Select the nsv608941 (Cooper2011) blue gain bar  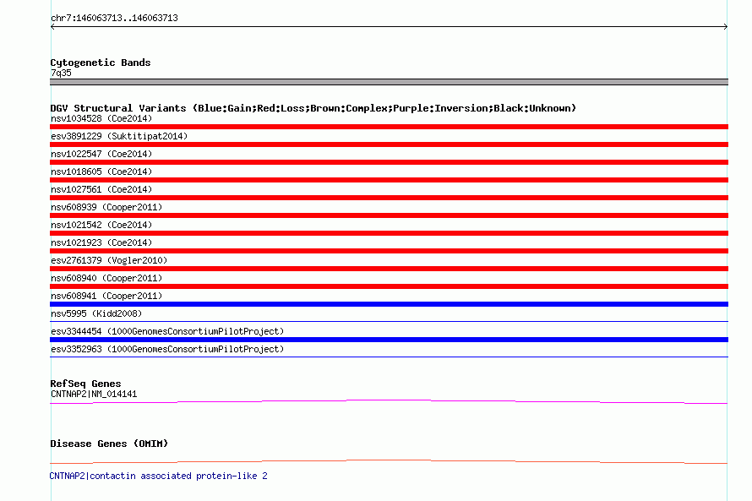pyautogui.click(x=389, y=304)
